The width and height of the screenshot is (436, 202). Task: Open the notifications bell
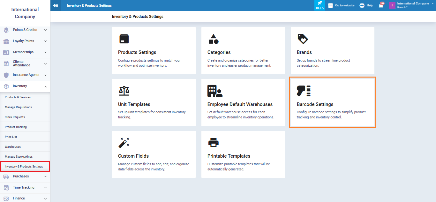tap(381, 5)
